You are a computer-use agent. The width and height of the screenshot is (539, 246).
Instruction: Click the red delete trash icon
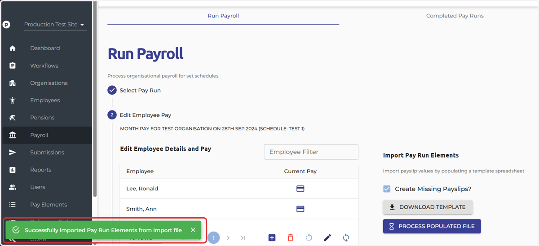(291, 237)
